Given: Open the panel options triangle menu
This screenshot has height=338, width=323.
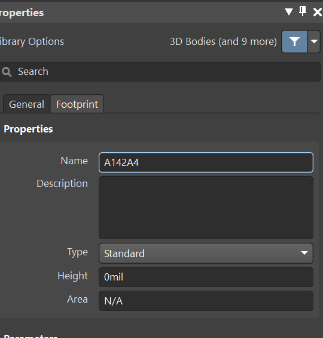Looking at the screenshot, I should point(289,11).
